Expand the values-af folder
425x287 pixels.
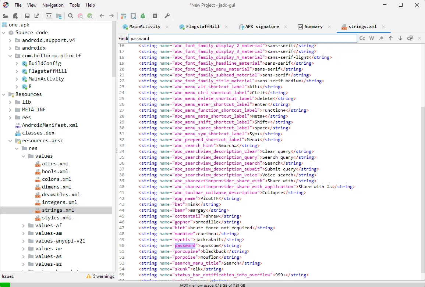click(x=23, y=226)
